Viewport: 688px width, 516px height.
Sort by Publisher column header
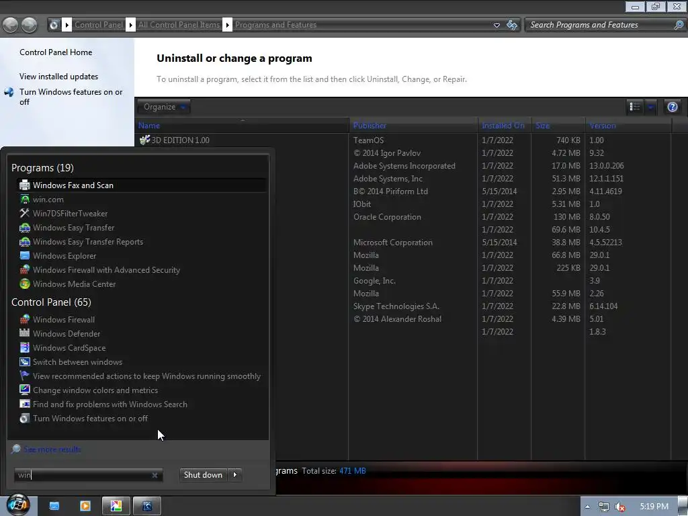click(x=413, y=126)
